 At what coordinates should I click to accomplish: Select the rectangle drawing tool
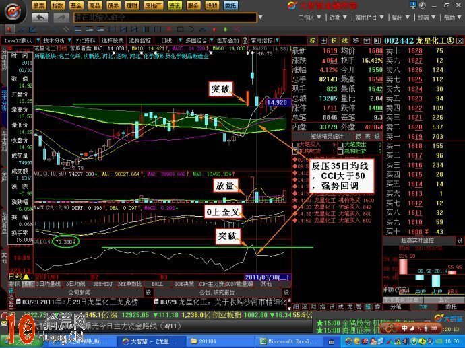(180, 30)
